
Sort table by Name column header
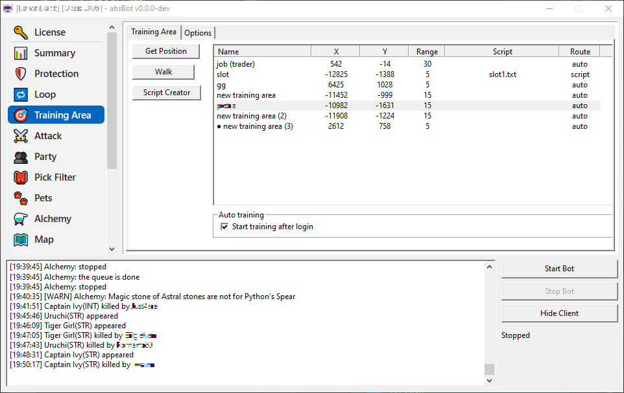[x=263, y=52]
